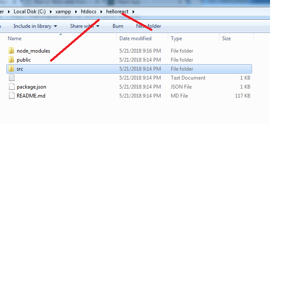
Task: Click the JSON File type cell
Action: [181, 87]
